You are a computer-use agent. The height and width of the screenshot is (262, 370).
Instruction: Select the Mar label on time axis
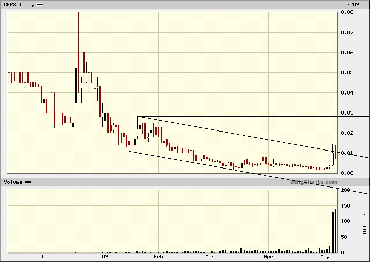click(x=210, y=256)
